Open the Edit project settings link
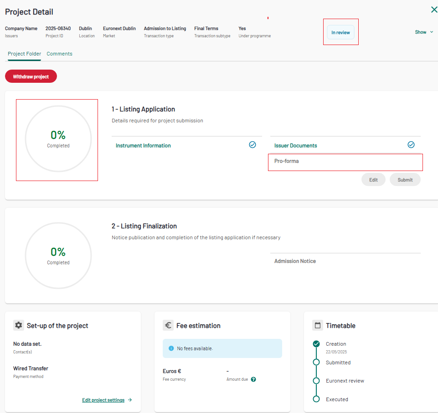 [103, 400]
